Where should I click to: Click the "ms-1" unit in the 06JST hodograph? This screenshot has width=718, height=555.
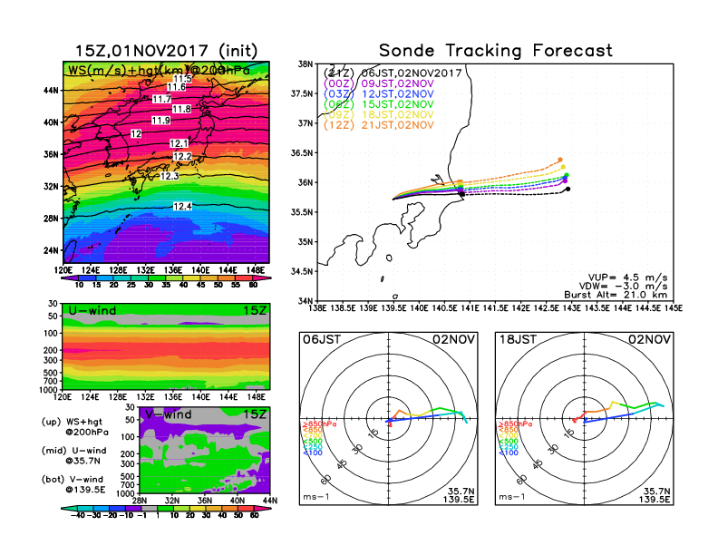tap(316, 497)
